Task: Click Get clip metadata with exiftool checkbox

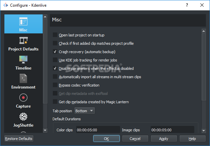Action: coord(55,94)
